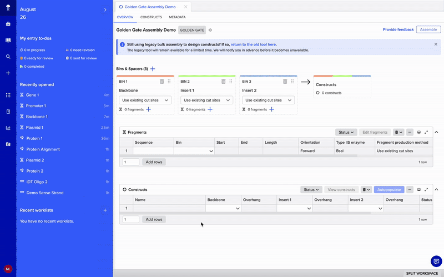Click Split Workspace button
444x277 pixels.
pos(422,273)
